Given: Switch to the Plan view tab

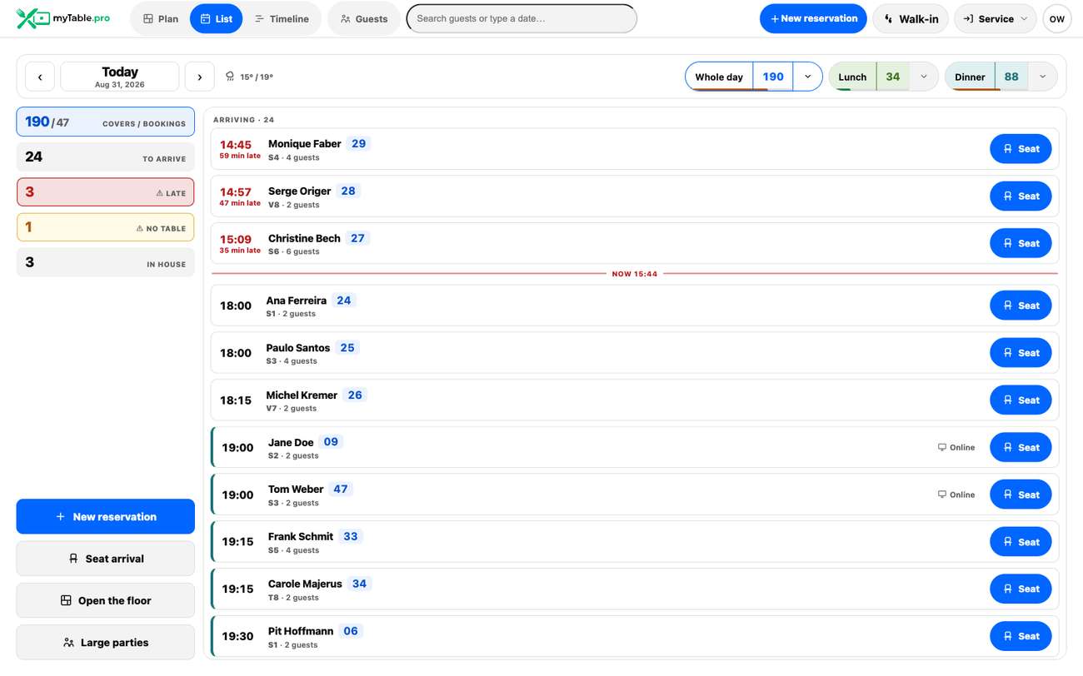Looking at the screenshot, I should 161,18.
